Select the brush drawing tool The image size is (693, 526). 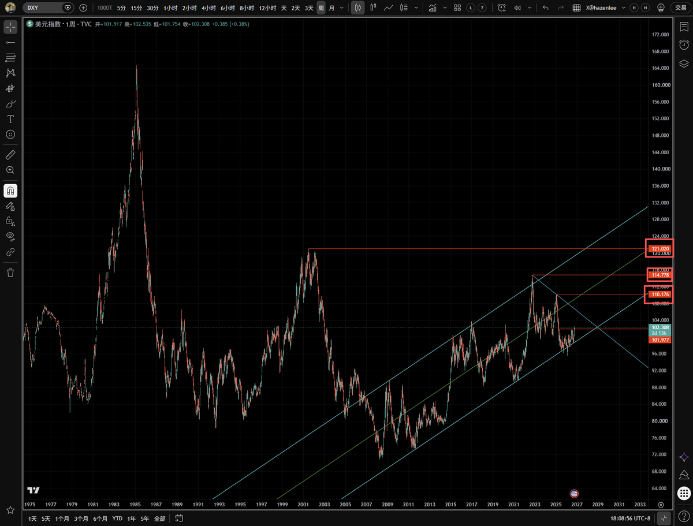pyautogui.click(x=10, y=104)
